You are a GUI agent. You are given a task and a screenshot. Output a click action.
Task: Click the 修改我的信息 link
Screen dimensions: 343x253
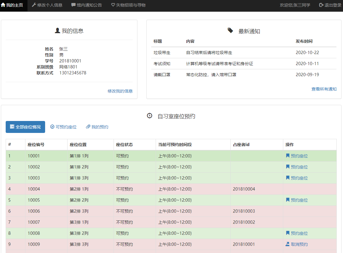[x=120, y=91]
